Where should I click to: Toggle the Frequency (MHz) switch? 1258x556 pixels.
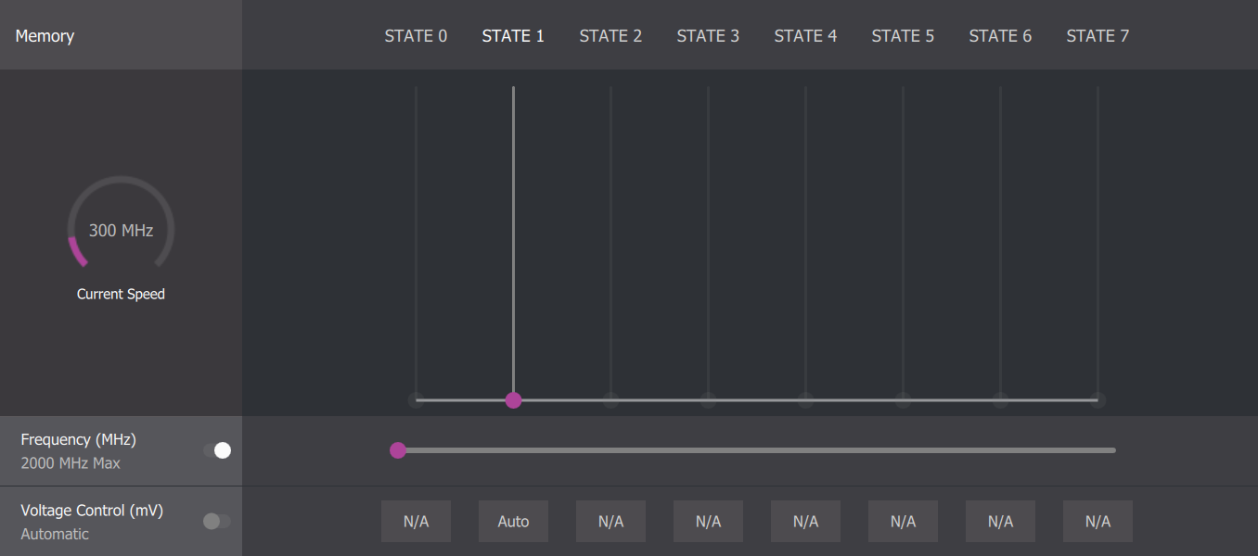(217, 450)
